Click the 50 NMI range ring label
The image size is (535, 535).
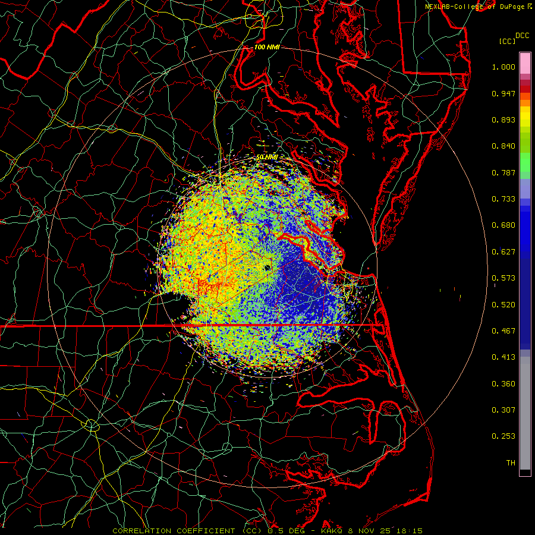[267, 157]
